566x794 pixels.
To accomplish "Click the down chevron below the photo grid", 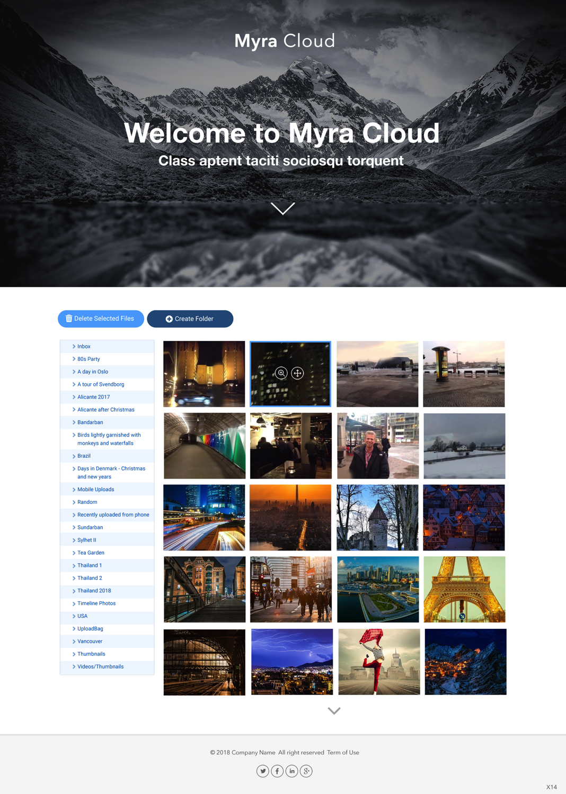I will click(x=333, y=711).
